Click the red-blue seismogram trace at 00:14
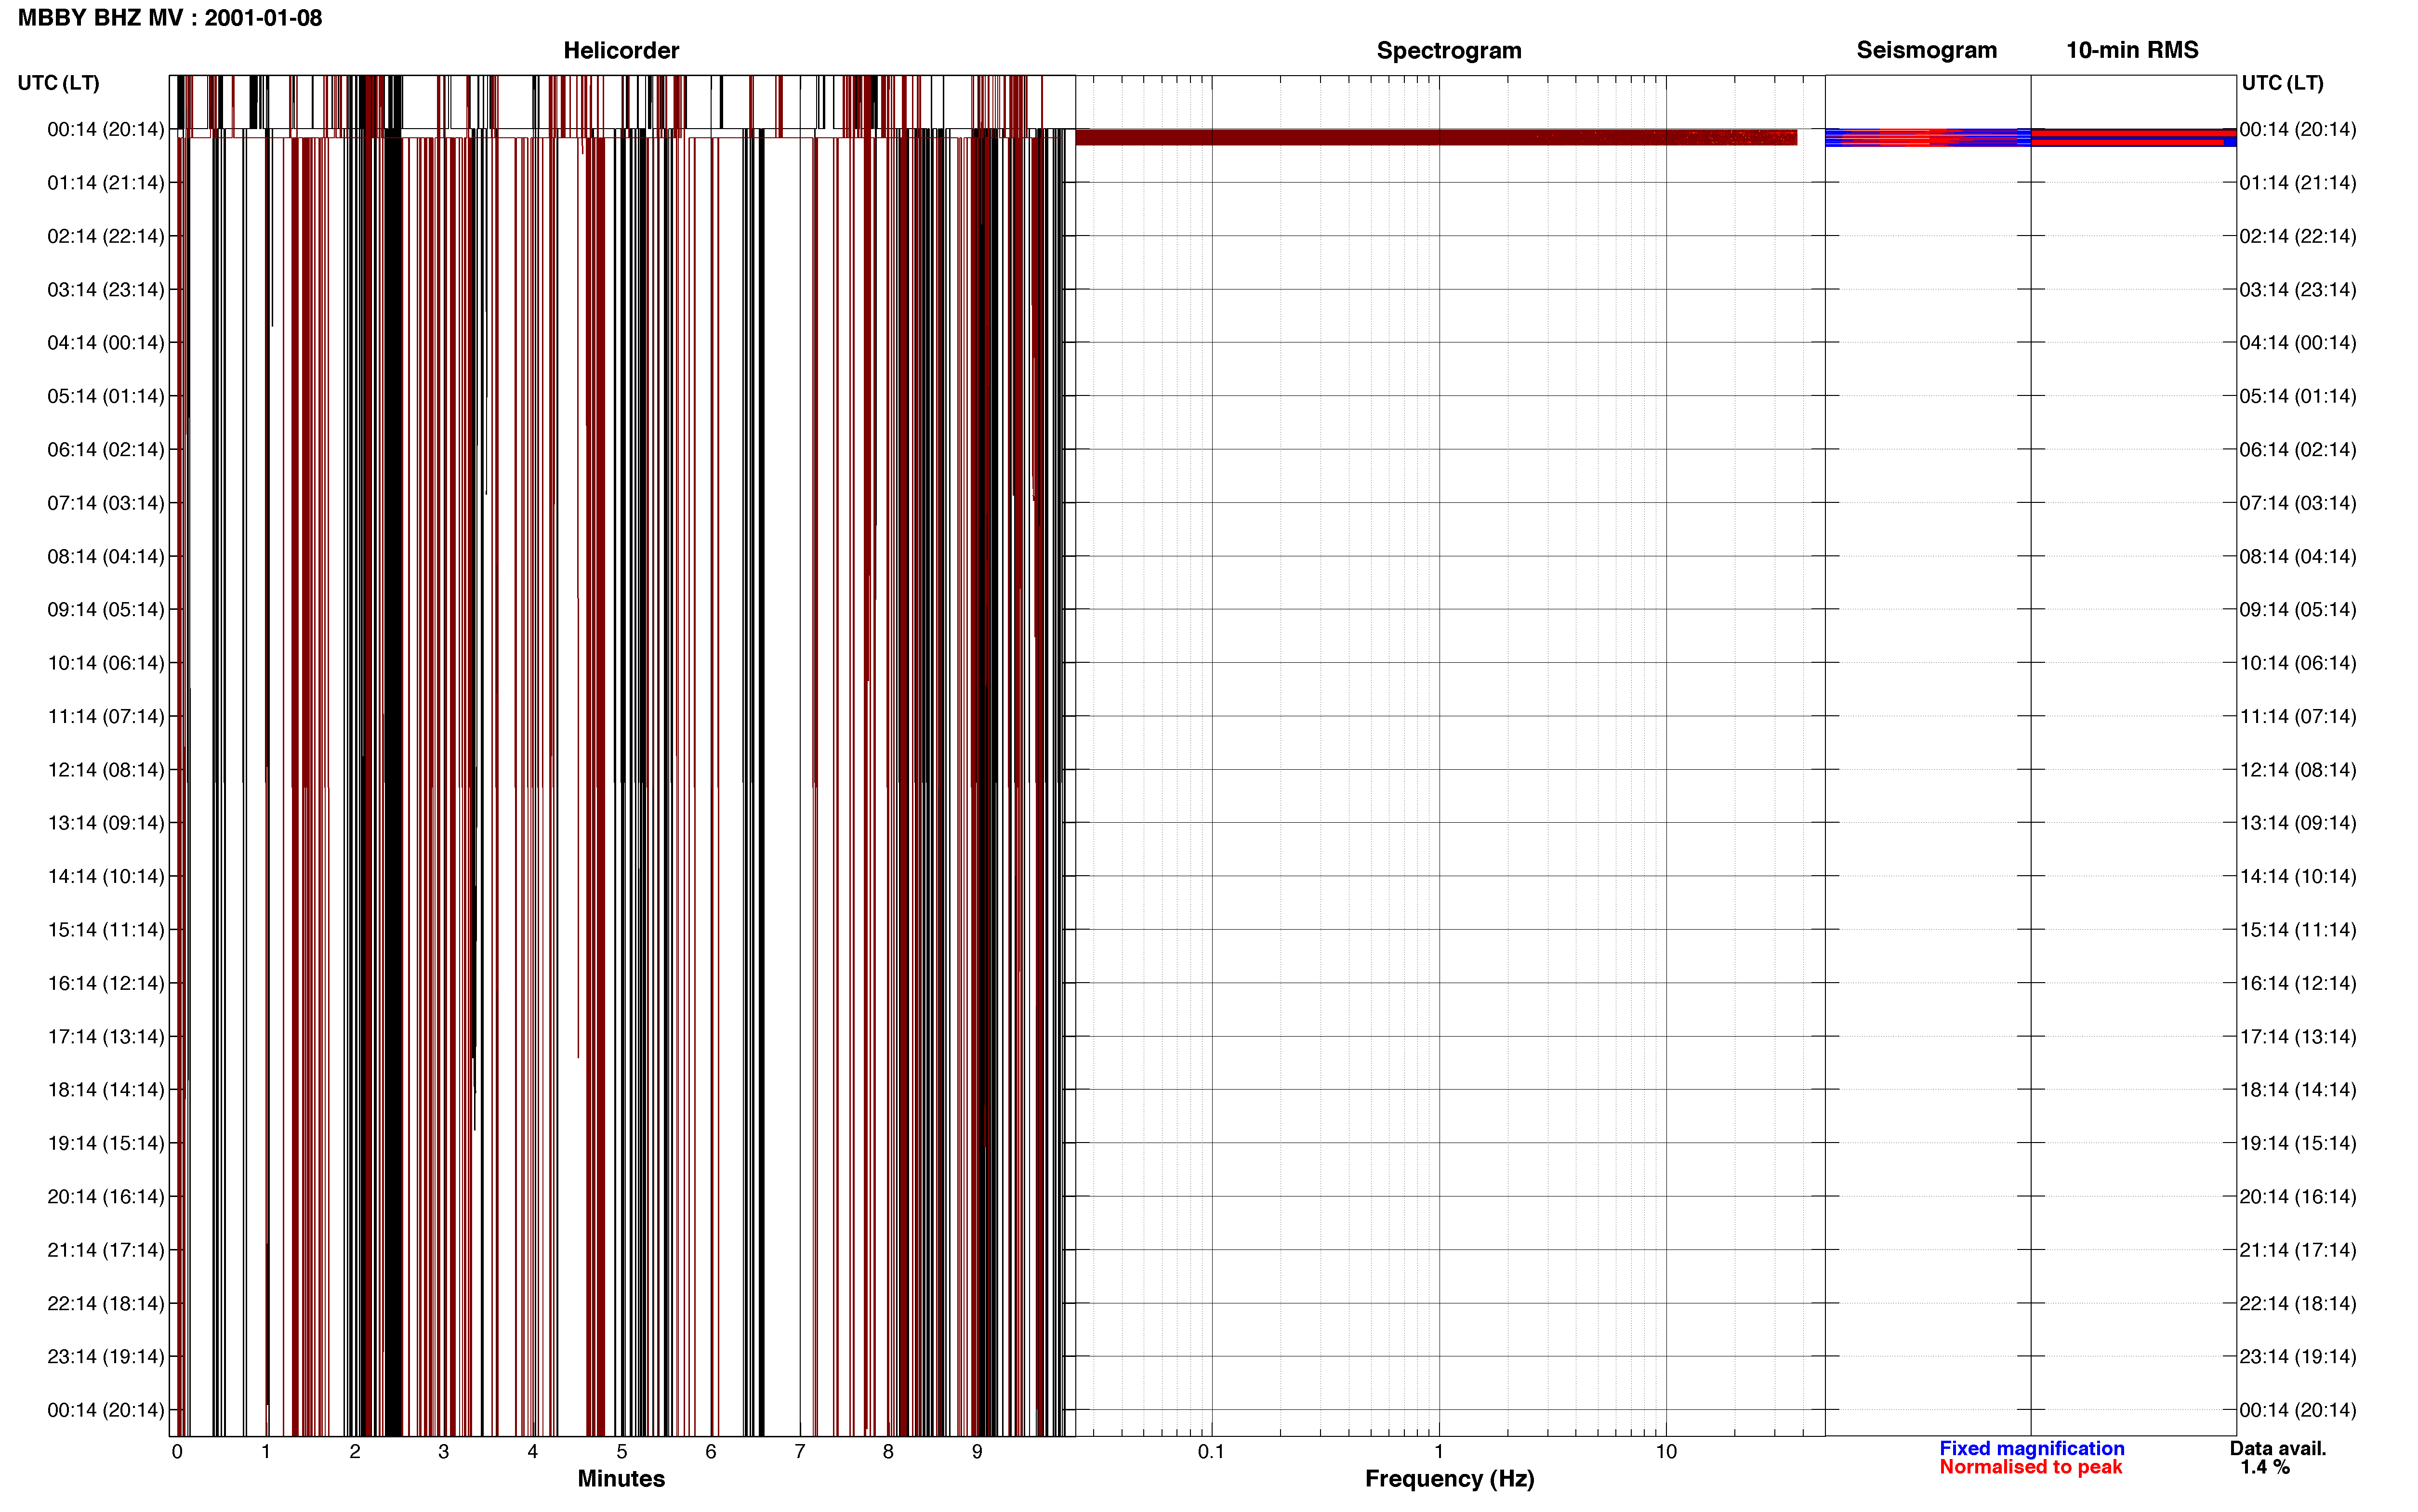The width and height of the screenshot is (2418, 1512). [1927, 137]
